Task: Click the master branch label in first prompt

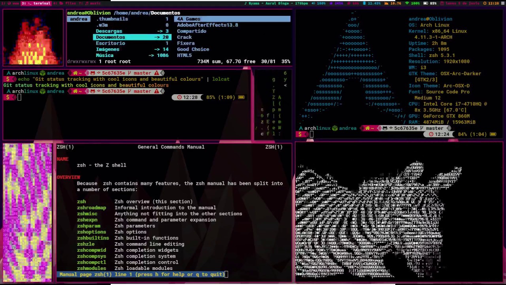Action: click(x=143, y=73)
